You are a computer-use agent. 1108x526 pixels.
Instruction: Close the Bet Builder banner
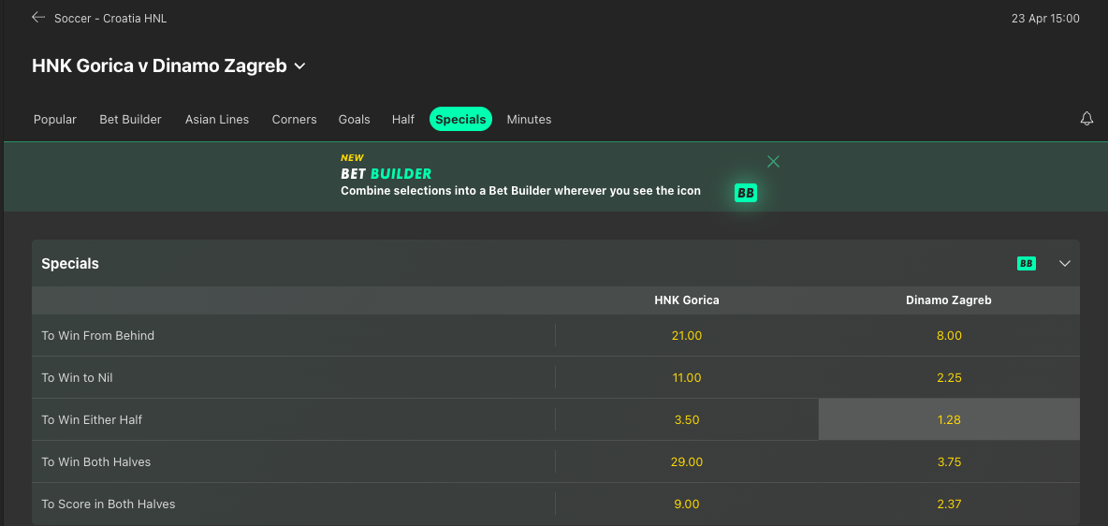point(773,161)
